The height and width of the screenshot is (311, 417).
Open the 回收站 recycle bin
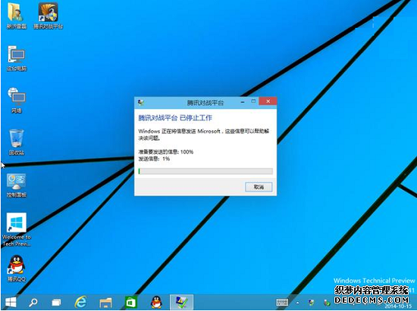click(17, 142)
